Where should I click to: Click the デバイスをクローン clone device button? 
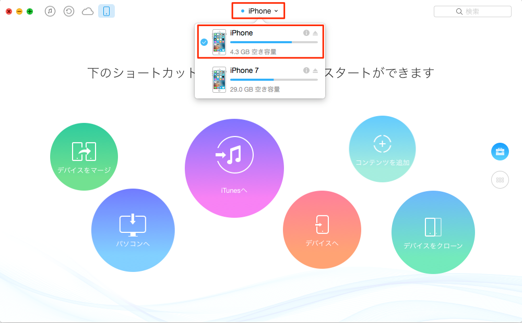click(x=433, y=232)
